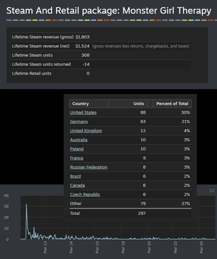Image resolution: width=217 pixels, height=259 pixels.
Task: Open the Czech Republic country link
Action: tap(85, 194)
